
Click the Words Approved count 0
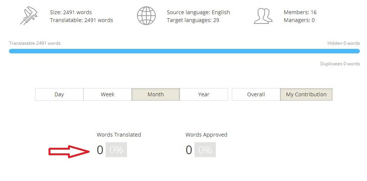pos(189,150)
